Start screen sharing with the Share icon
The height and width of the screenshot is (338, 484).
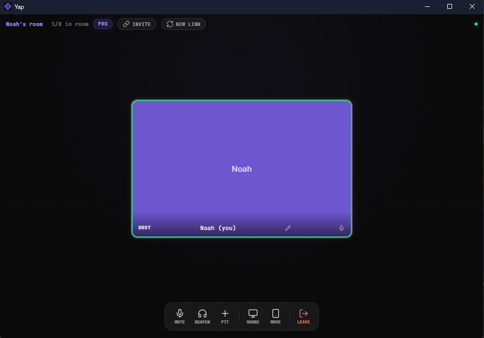(x=253, y=316)
